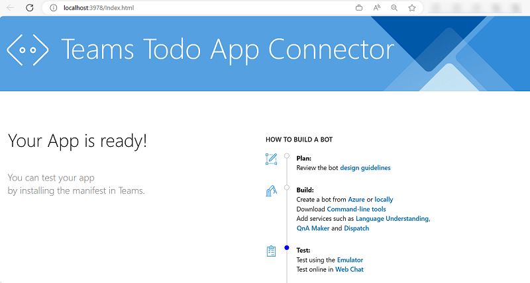Open the zoom magnifier icon
Screen dimensions: 530x283
pos(394,8)
